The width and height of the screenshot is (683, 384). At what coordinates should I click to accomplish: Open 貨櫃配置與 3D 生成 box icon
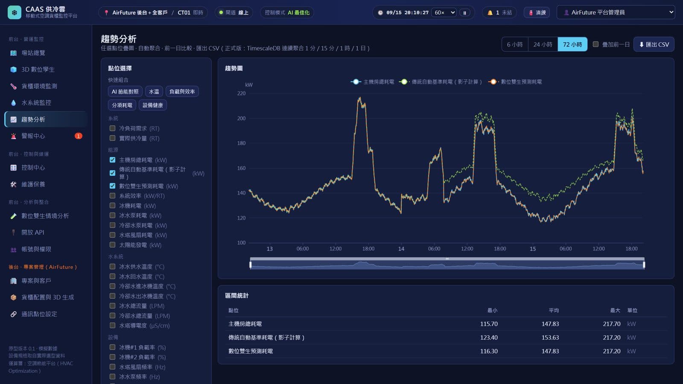tap(13, 297)
